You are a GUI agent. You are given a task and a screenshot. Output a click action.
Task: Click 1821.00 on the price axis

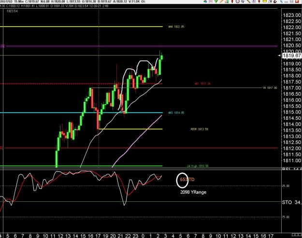[x=291, y=40]
